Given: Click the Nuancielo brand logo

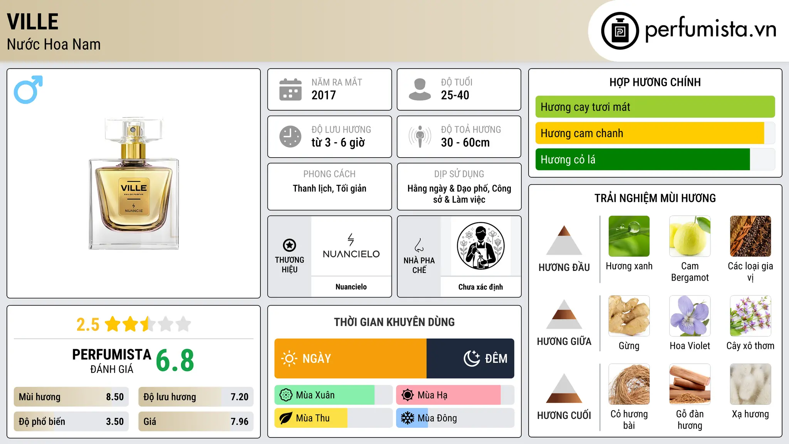Looking at the screenshot, I should pos(351,246).
